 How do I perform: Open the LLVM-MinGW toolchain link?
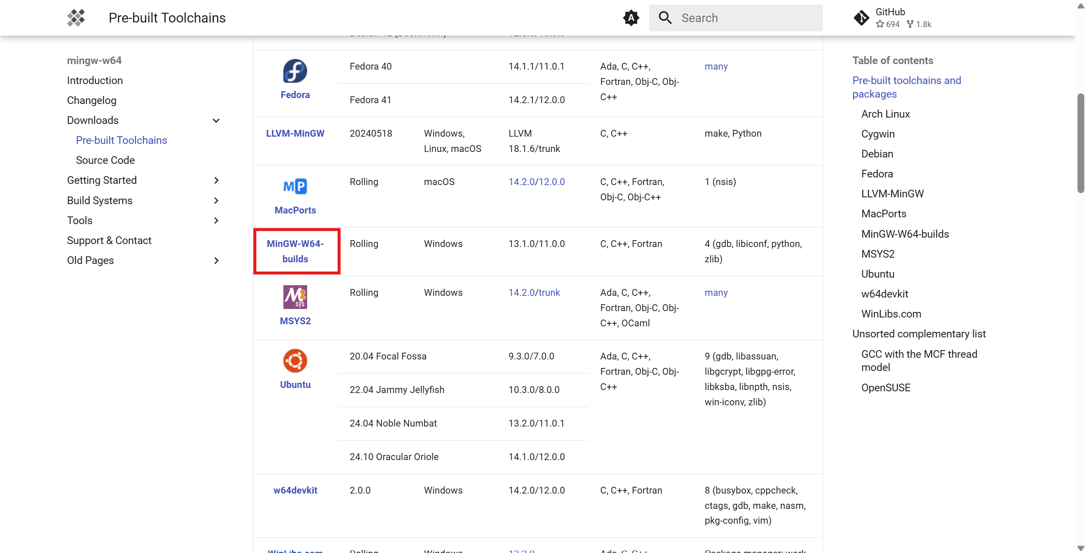[x=295, y=133]
